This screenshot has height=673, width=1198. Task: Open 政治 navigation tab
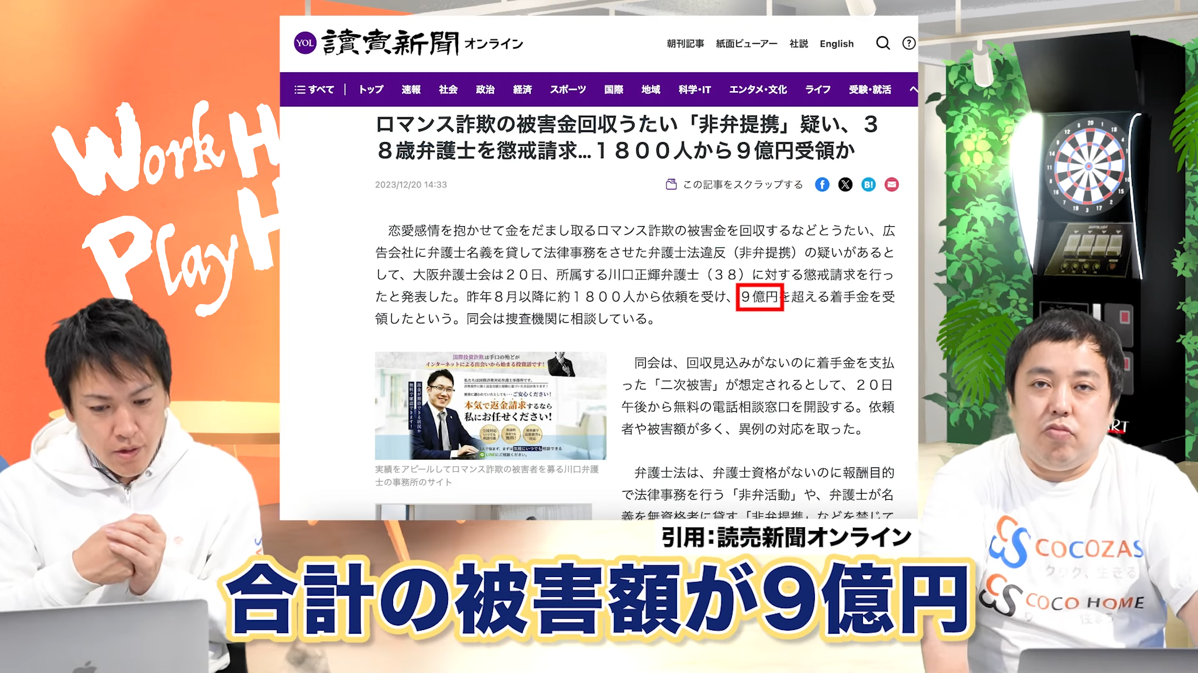pos(485,90)
